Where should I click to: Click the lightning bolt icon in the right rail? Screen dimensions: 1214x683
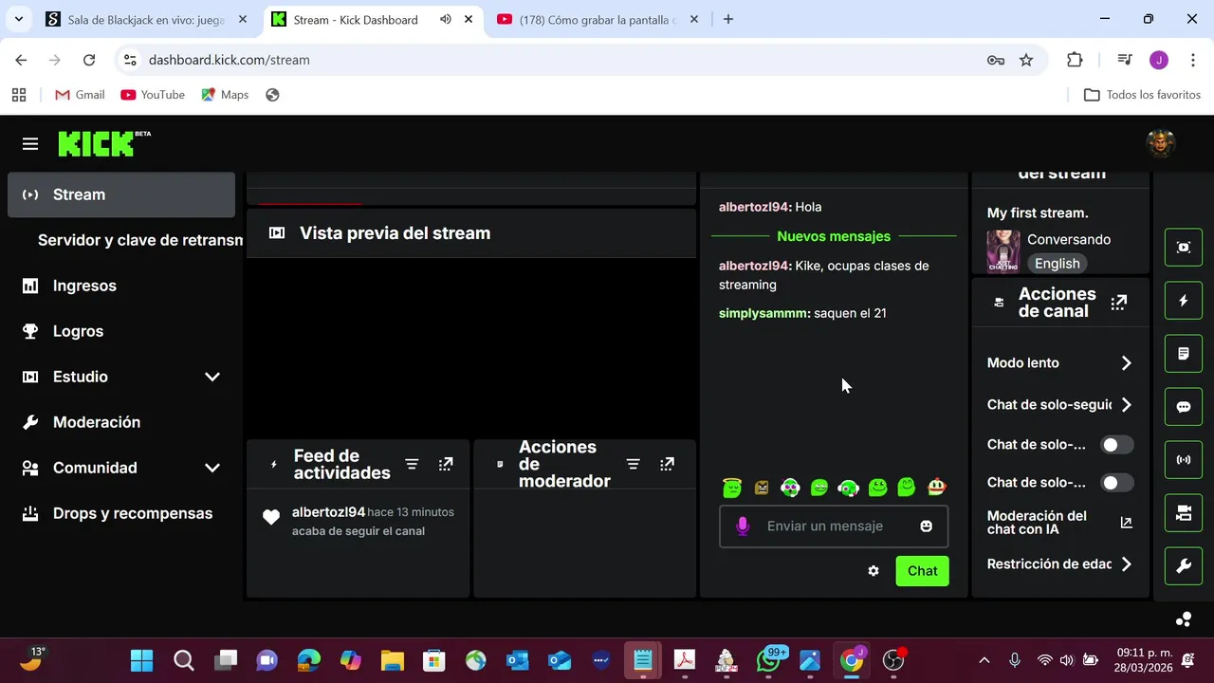[1184, 301]
